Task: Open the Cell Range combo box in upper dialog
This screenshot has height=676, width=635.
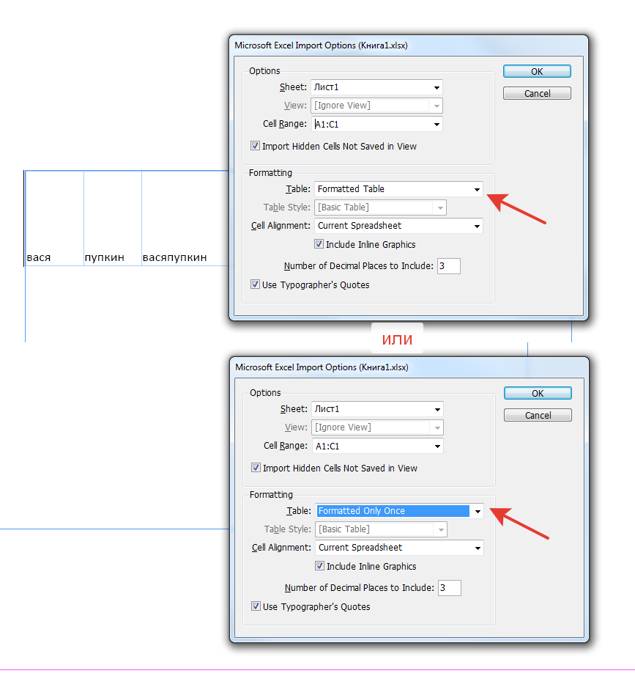Action: (376, 124)
